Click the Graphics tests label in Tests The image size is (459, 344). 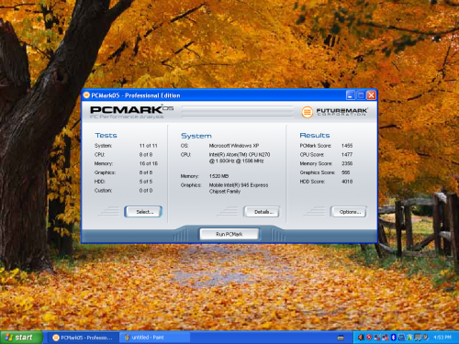105,172
